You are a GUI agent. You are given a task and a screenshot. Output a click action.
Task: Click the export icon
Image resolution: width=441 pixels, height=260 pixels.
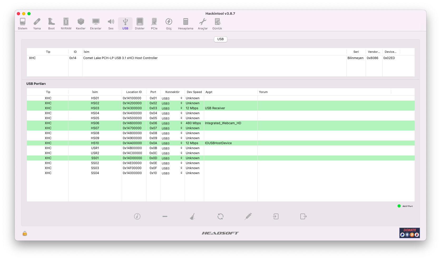(x=303, y=216)
